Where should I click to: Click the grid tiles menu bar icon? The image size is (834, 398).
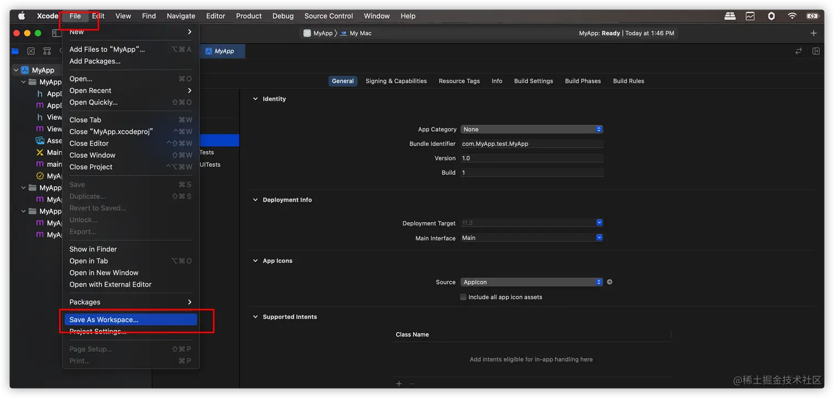[730, 16]
